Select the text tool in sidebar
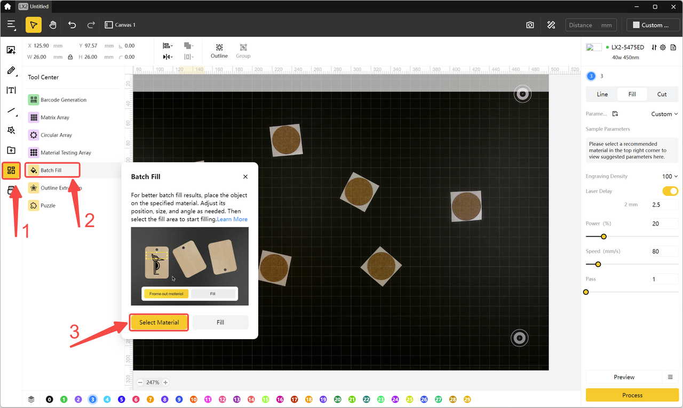Image resolution: width=683 pixels, height=408 pixels. click(11, 90)
